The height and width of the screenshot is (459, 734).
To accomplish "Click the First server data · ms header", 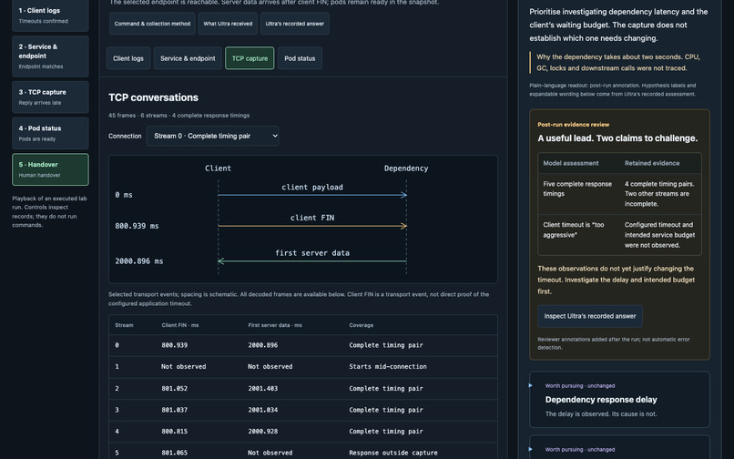I will coord(275,325).
